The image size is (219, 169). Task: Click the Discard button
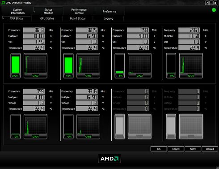210,149
